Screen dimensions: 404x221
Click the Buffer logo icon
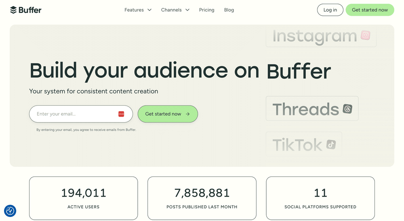13,10
